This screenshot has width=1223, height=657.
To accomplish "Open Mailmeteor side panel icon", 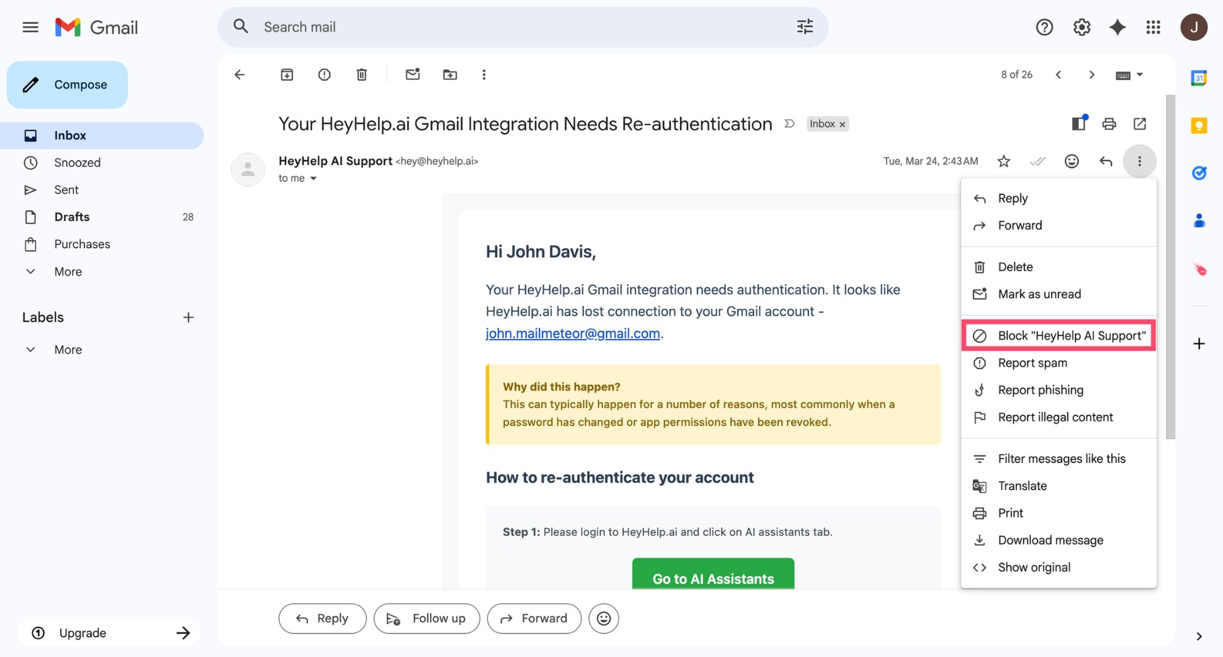I will 1199,269.
